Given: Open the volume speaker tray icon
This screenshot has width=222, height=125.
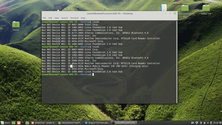Looking at the screenshot, I should [220, 123].
